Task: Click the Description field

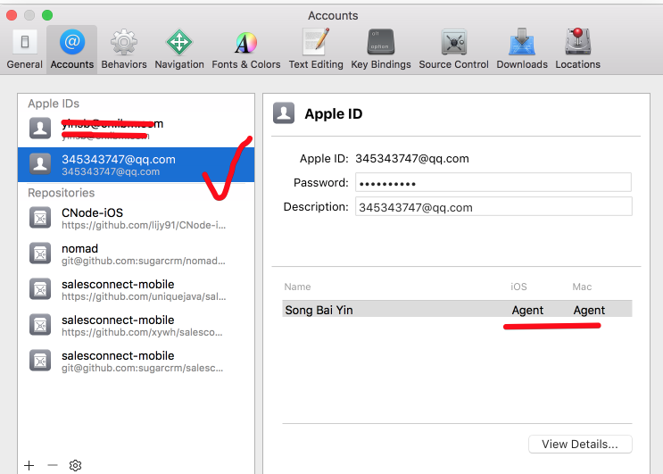Action: (493, 207)
